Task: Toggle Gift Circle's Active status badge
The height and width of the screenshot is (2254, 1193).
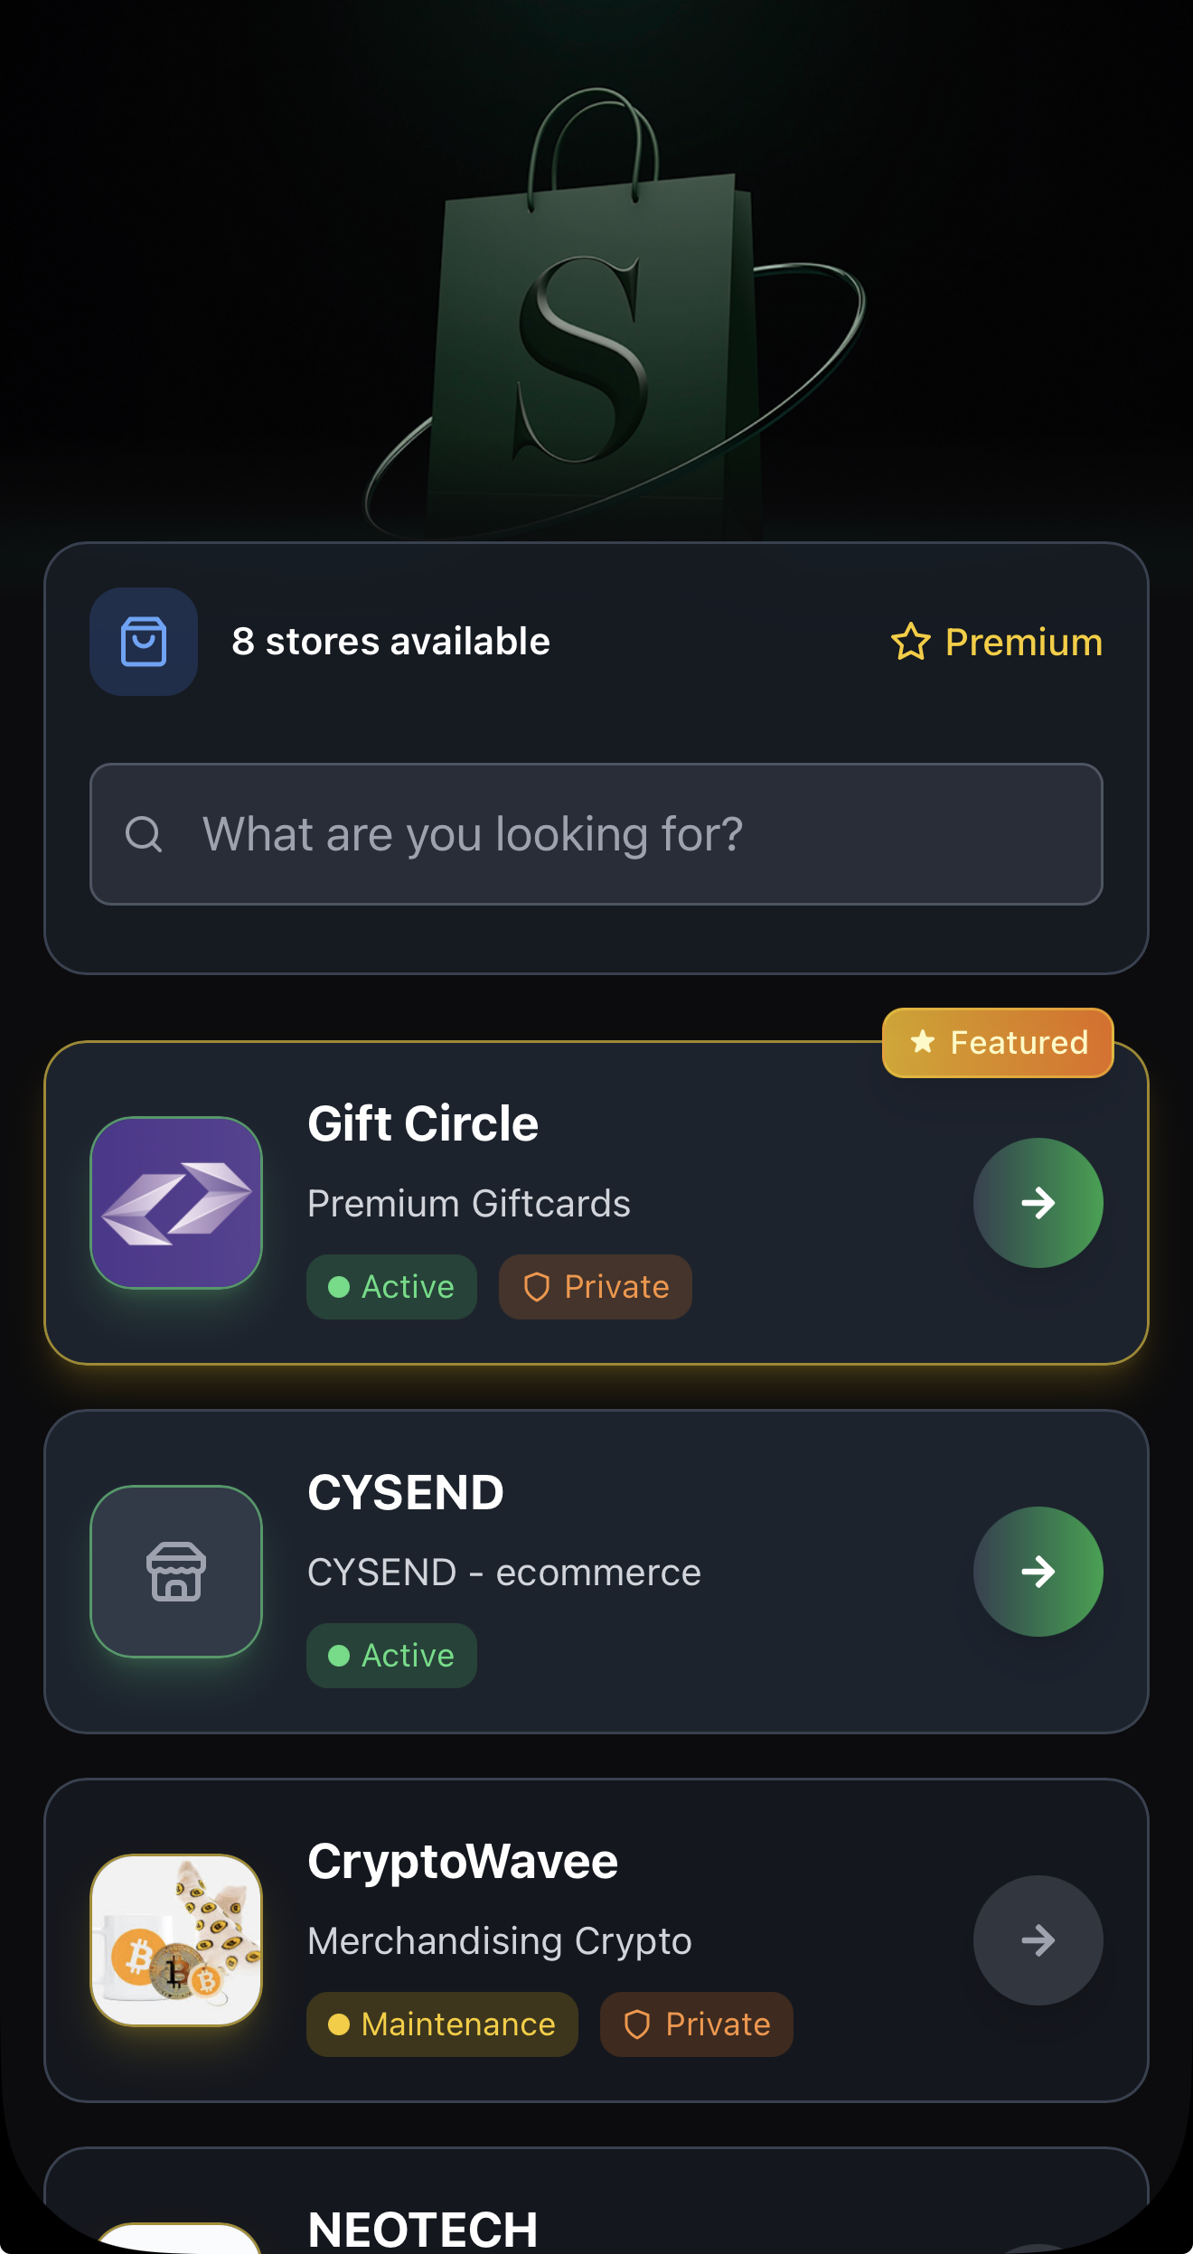Action: coord(391,1286)
